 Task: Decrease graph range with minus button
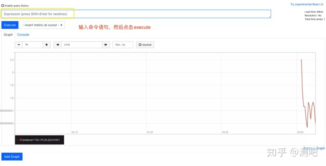[x=19, y=45]
